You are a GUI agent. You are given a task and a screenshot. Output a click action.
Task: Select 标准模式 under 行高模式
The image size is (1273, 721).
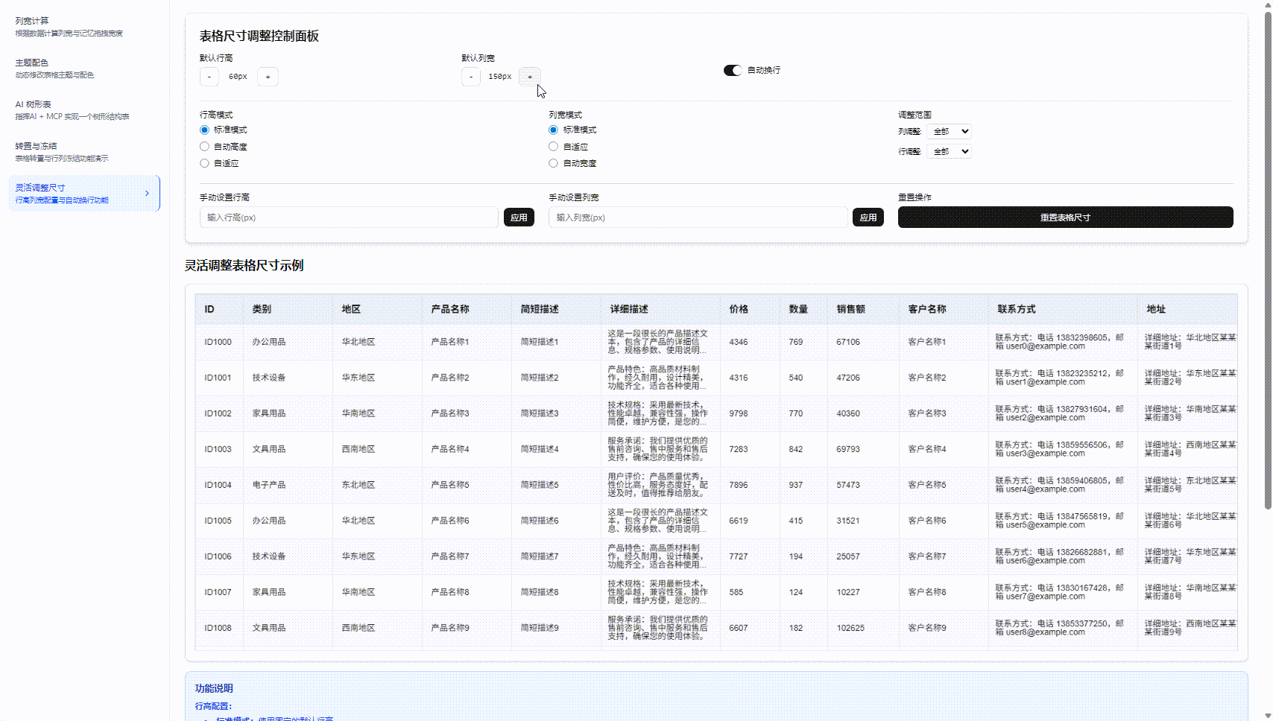[204, 130]
